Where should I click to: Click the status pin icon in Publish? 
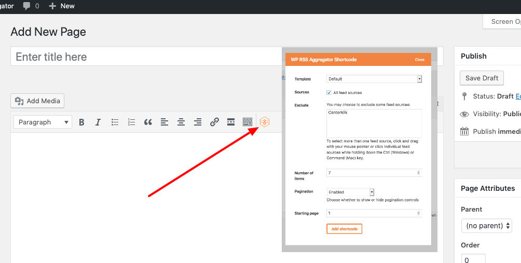[x=464, y=96]
